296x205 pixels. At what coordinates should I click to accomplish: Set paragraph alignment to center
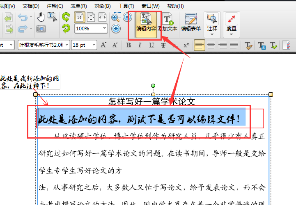pos(211,45)
